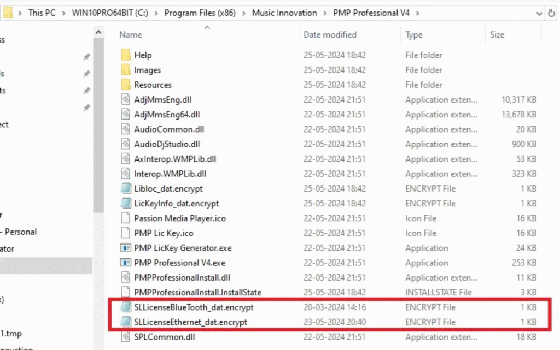The width and height of the screenshot is (560, 350).
Task: Select file name SLLicenseEthernet_dat.encrypt
Action: (191, 322)
